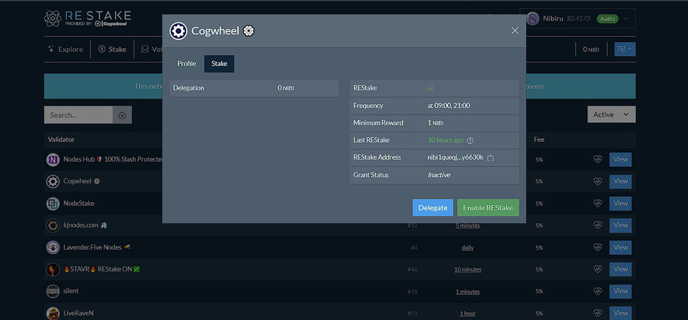Click the REStake atom logo
Viewport: 688px width, 320px height.
53,18
